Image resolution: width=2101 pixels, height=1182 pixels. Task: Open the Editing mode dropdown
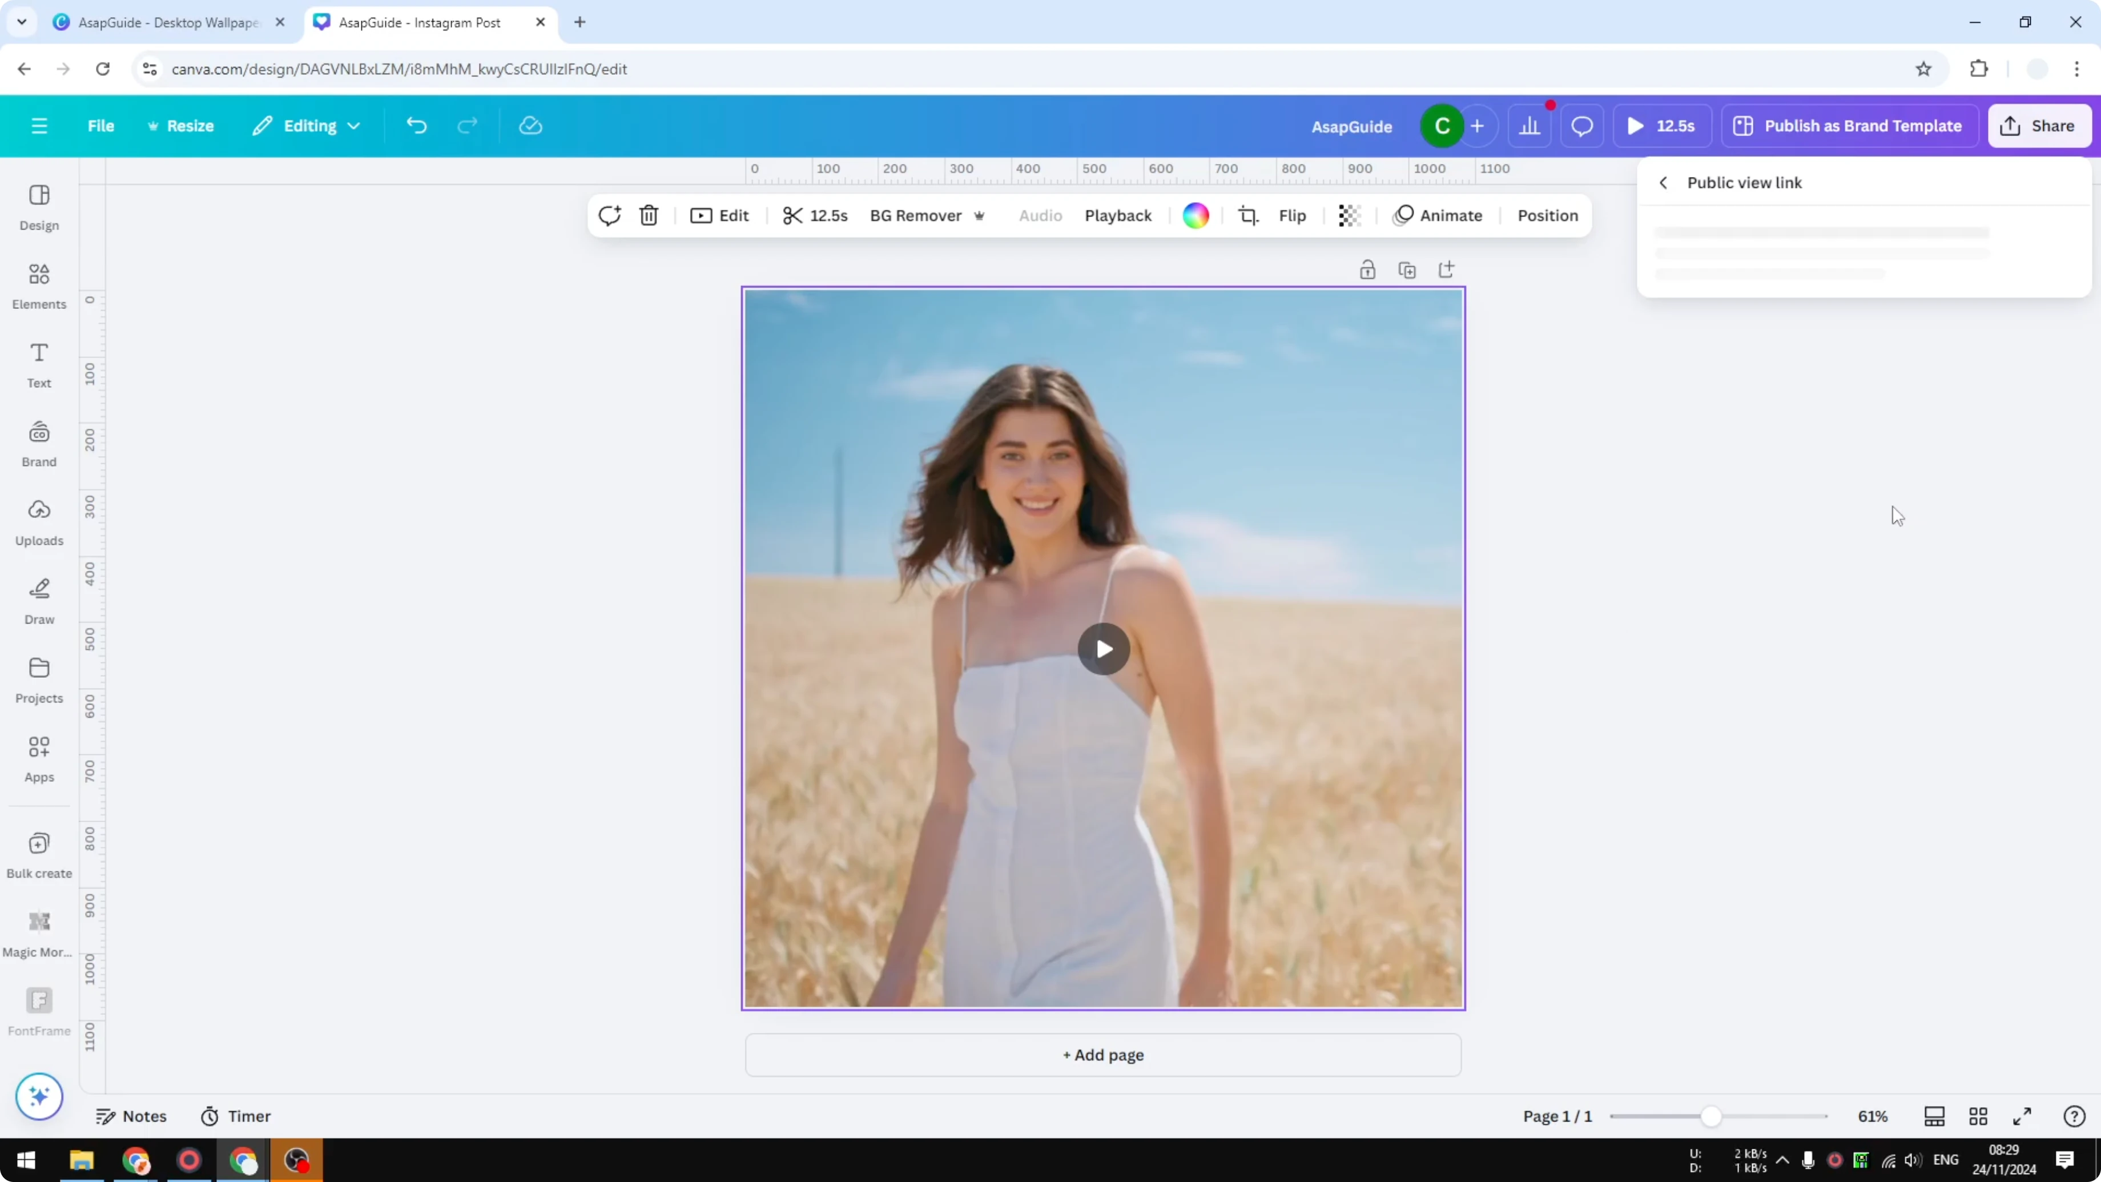click(306, 125)
